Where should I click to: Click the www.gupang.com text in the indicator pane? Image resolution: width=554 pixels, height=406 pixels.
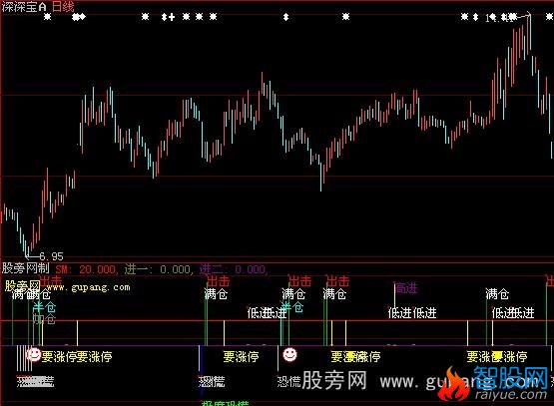pos(88,287)
